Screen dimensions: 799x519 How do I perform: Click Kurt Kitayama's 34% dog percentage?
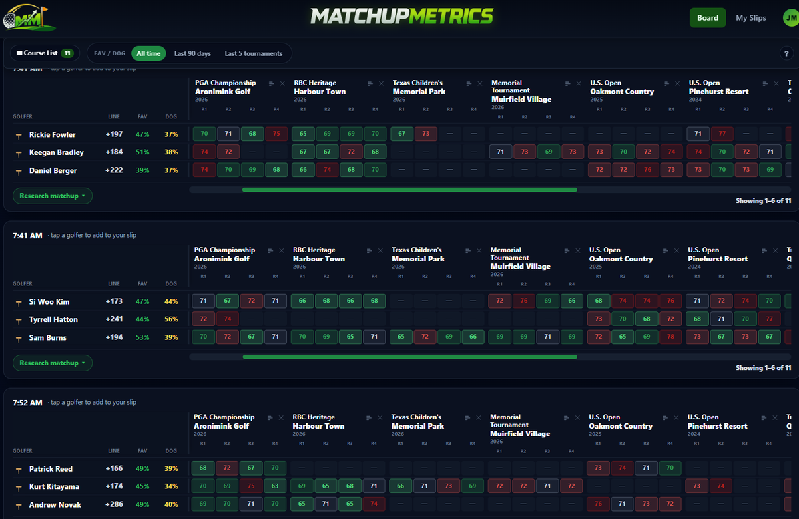(x=171, y=487)
